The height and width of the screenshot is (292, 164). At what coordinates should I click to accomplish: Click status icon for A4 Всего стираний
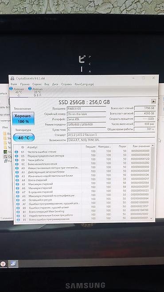click(17, 180)
